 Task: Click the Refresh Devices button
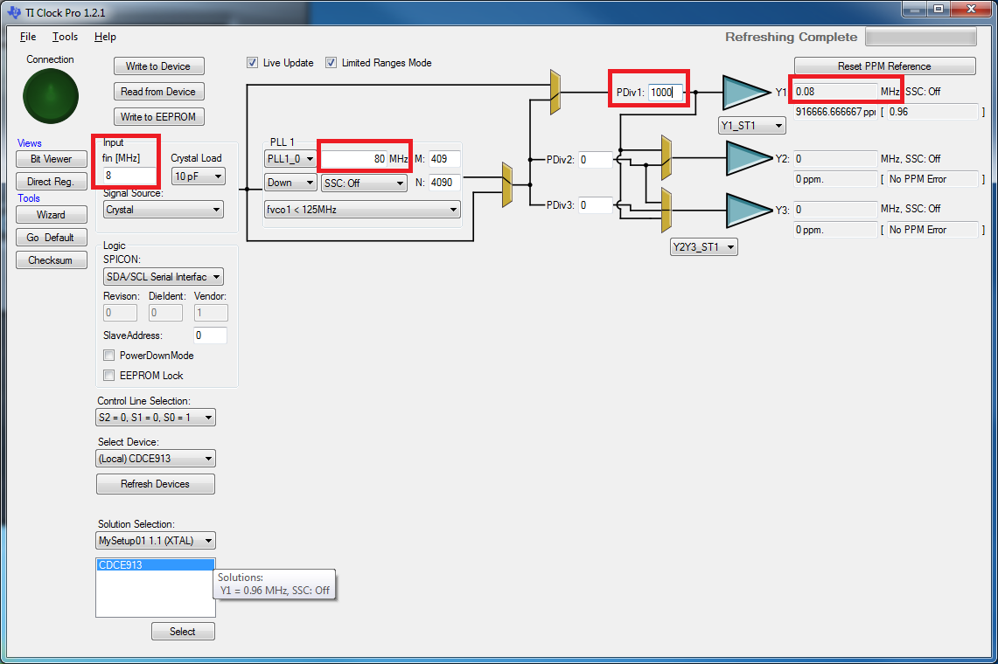[x=156, y=484]
